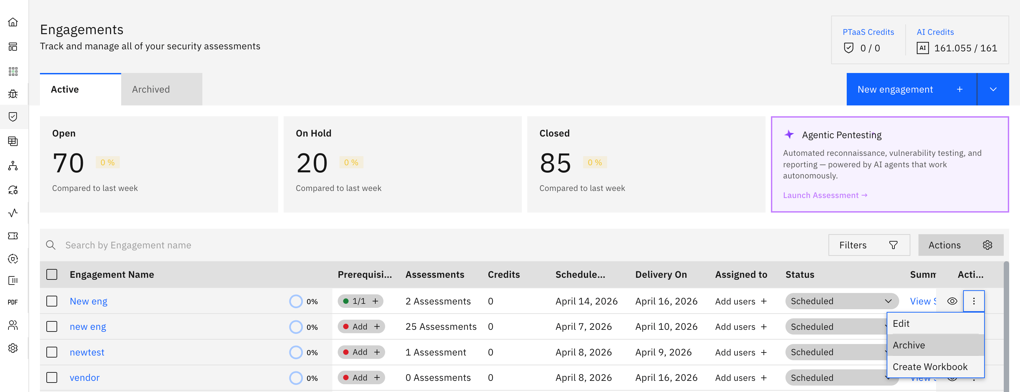Choose Archive from the context menu
The image size is (1020, 392).
(x=935, y=345)
